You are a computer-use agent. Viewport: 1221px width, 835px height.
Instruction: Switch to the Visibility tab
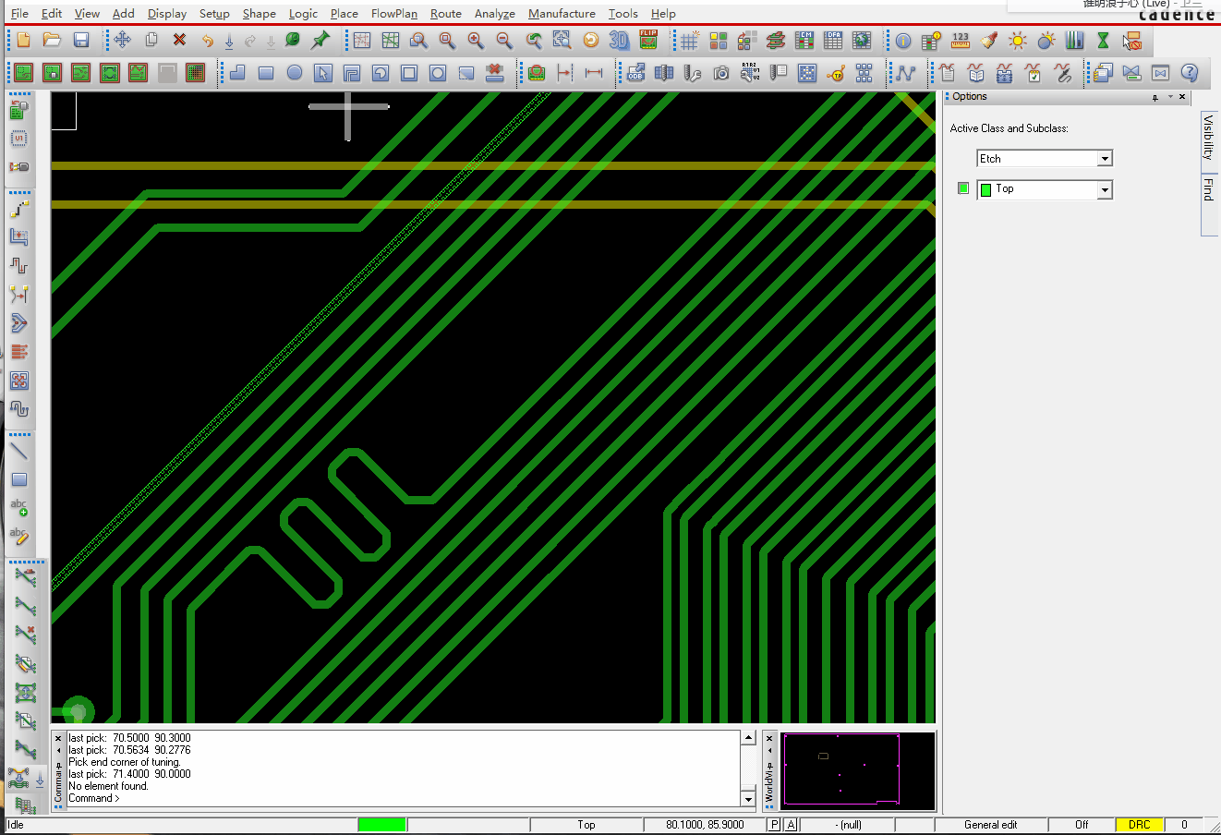(x=1208, y=137)
